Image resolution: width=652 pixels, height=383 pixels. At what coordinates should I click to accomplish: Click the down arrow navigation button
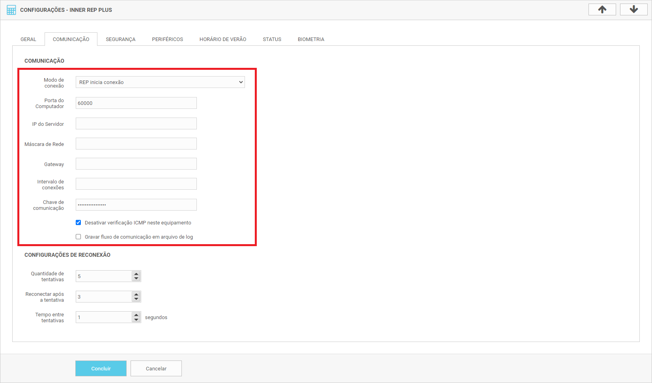pos(633,9)
